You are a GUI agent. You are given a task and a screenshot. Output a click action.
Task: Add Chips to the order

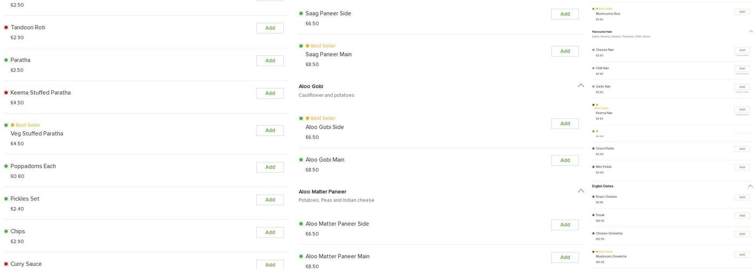(x=270, y=232)
